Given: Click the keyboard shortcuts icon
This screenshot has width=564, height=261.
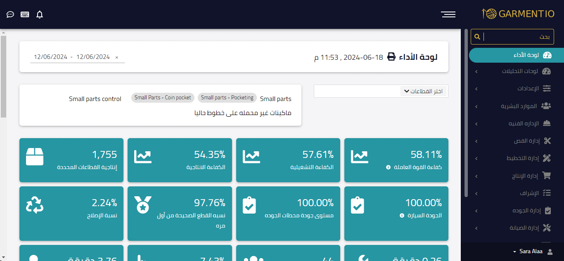Looking at the screenshot, I should (25, 14).
